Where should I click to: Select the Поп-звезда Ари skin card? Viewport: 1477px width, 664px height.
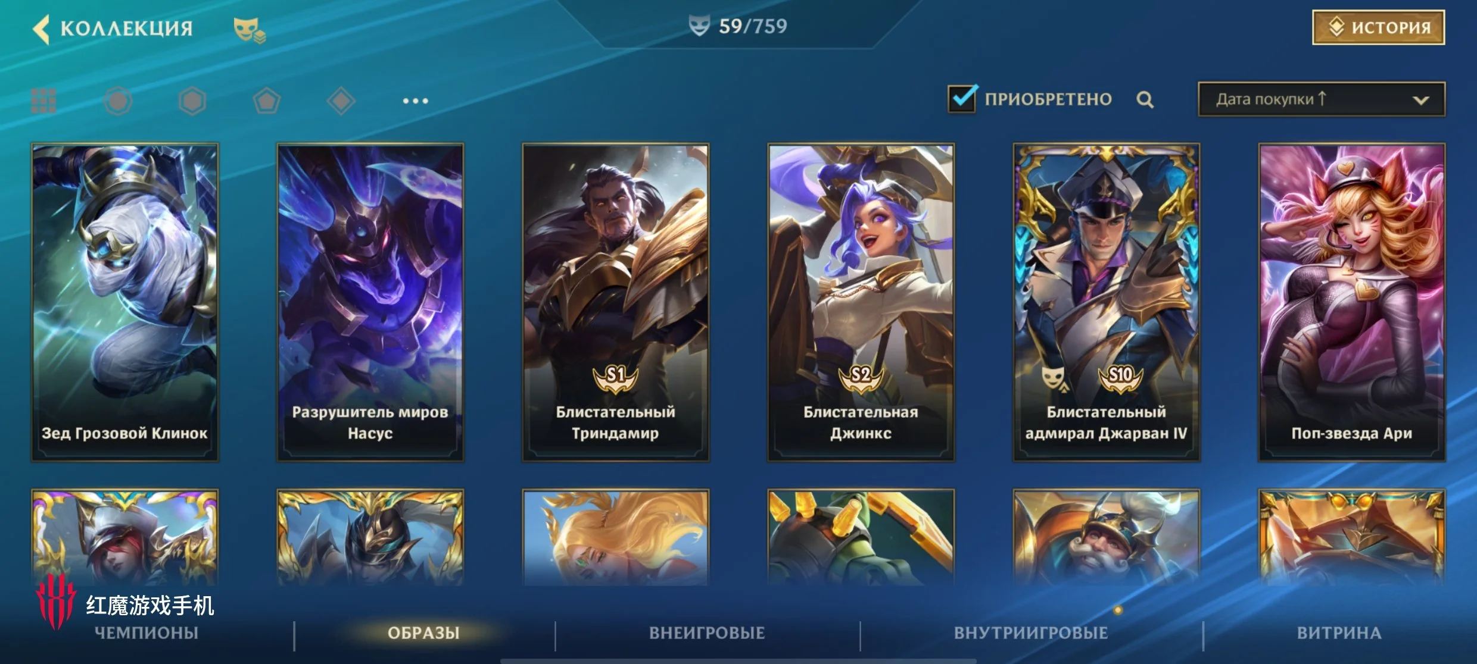click(1352, 302)
